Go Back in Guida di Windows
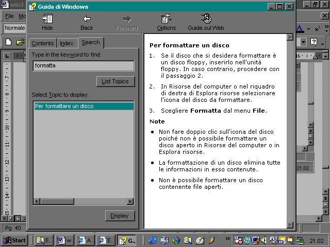This screenshot has width=330, height=247. [87, 22]
